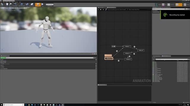Add a new variable with Variables plus
The image size is (190, 106).
[x=96, y=67]
